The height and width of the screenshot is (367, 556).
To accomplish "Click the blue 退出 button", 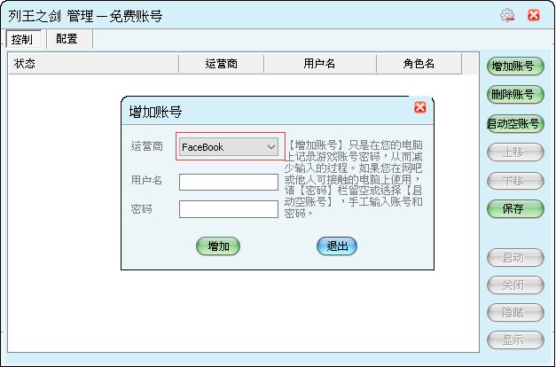I will [337, 246].
